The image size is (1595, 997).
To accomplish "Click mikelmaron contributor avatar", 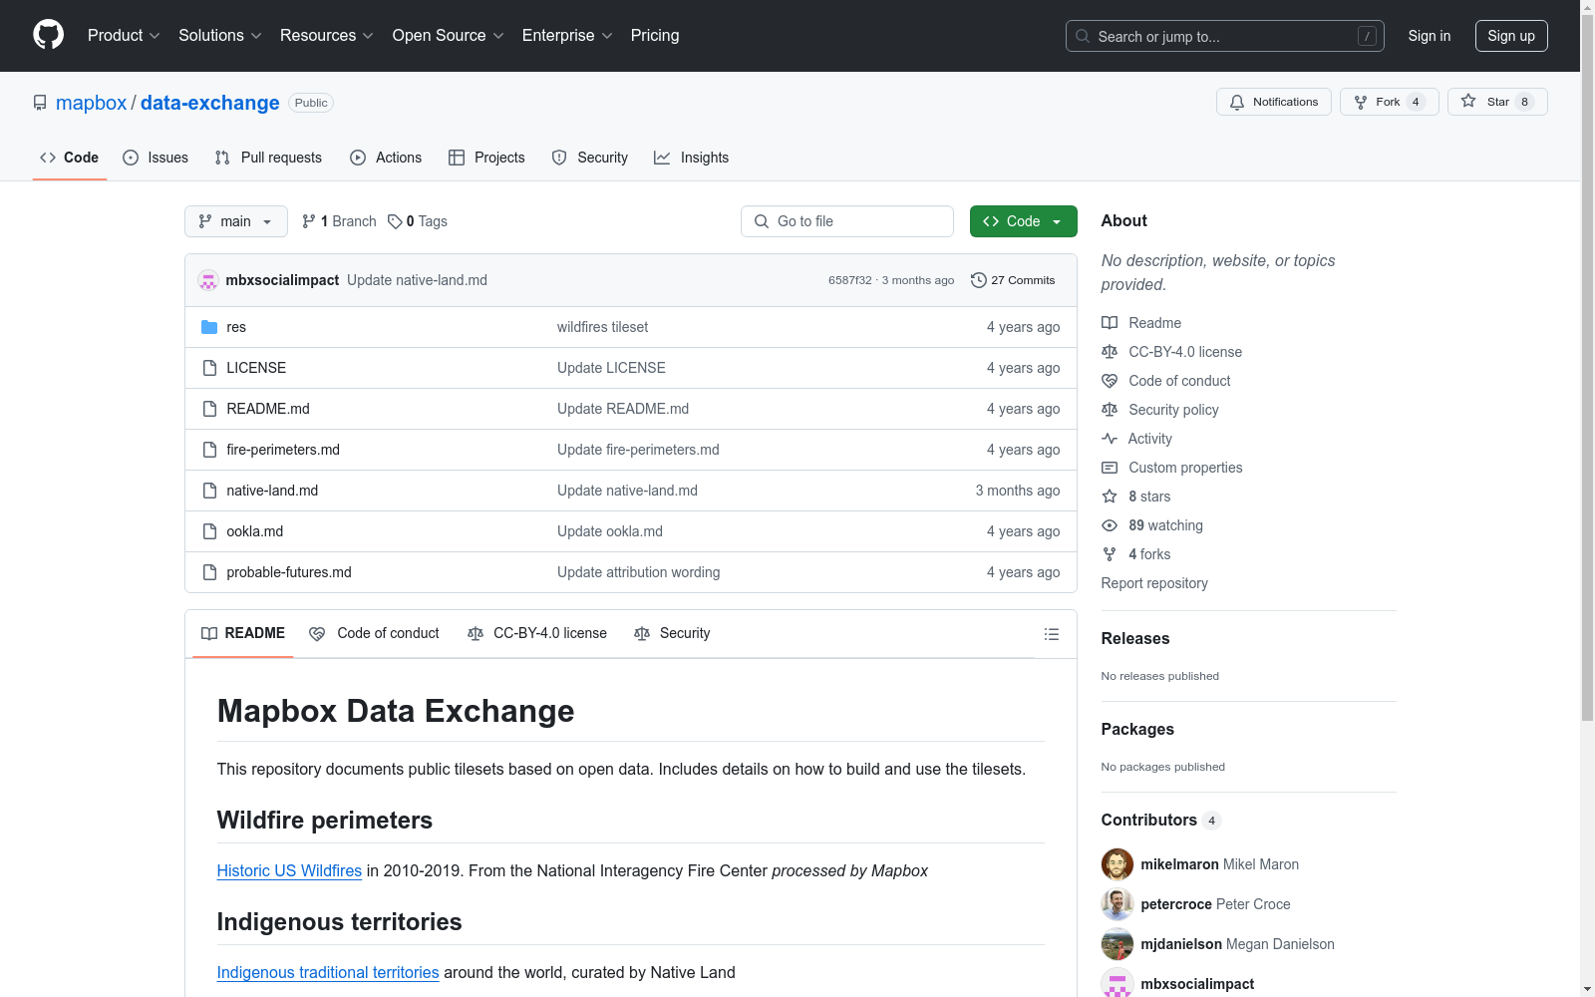I will click(1117, 864).
